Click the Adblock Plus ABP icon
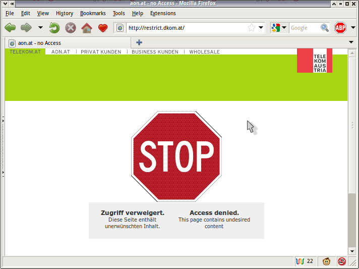The height and width of the screenshot is (269, 359). 340,28
